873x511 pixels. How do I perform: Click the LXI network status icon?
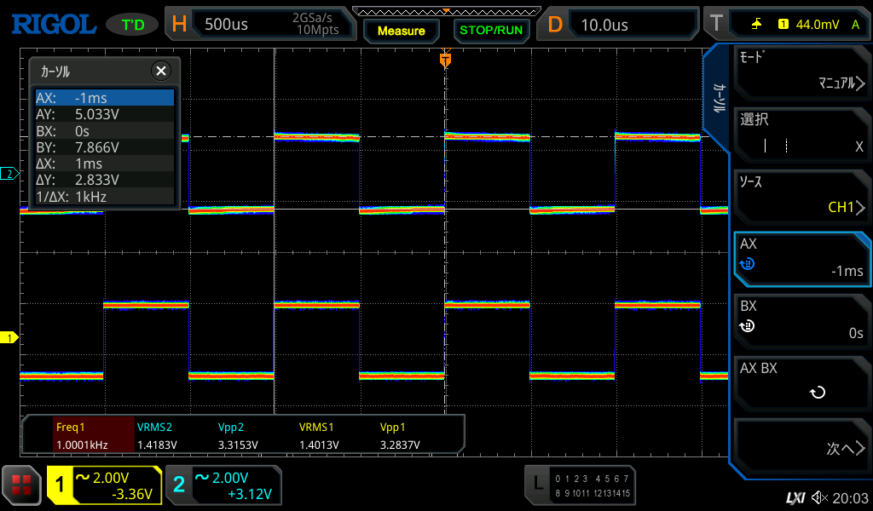795,497
